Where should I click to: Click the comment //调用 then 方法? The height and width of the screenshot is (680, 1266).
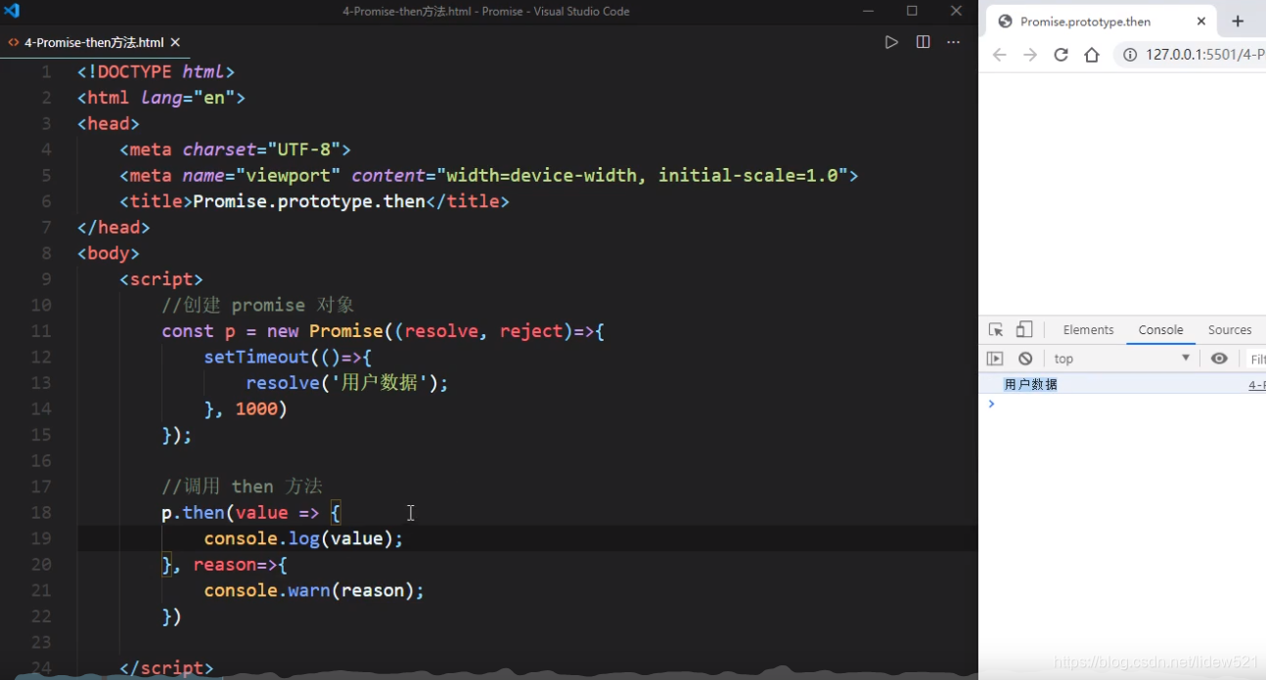tap(242, 486)
